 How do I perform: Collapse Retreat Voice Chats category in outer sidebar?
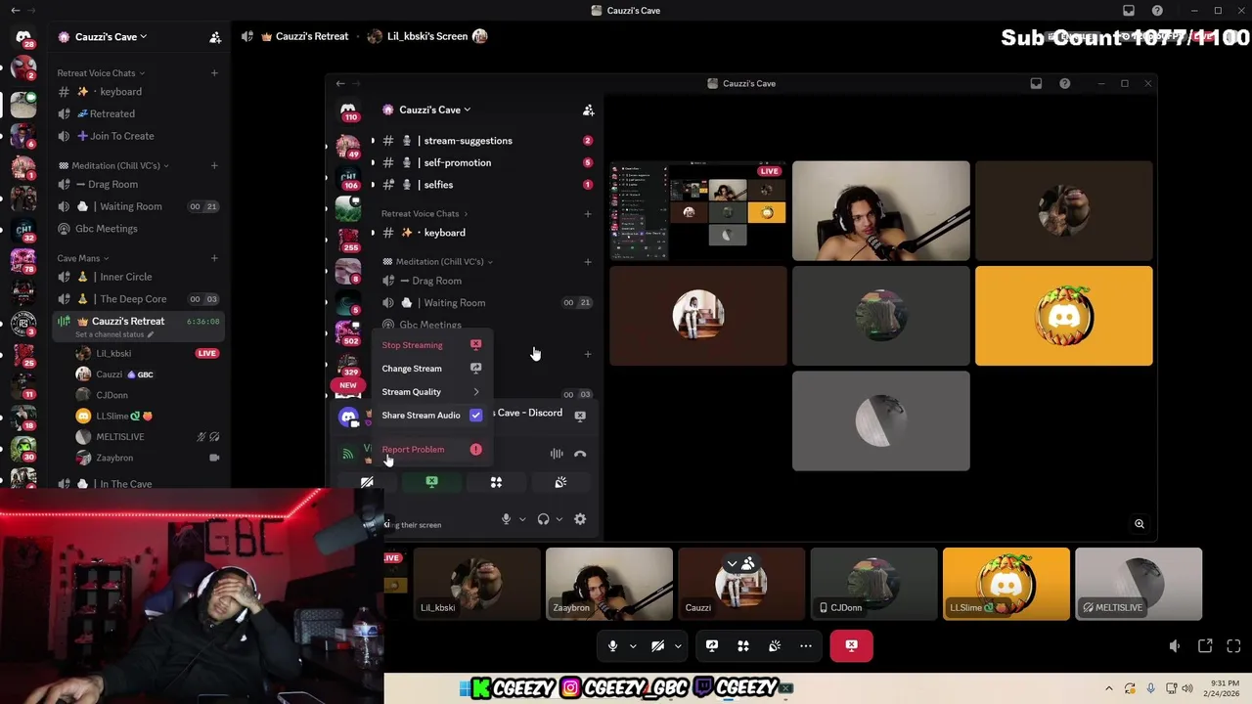tap(101, 73)
